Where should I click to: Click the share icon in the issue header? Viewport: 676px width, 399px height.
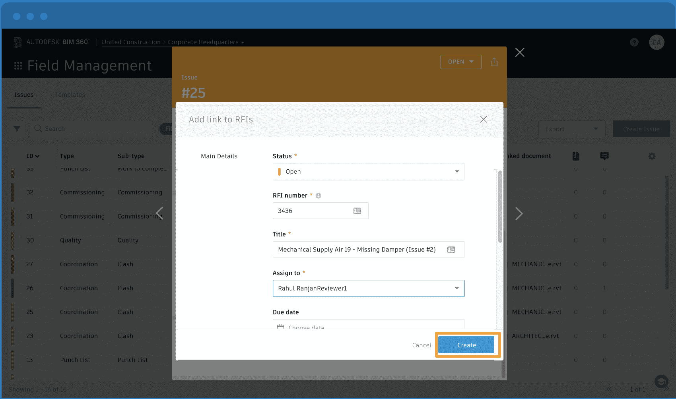pos(494,62)
